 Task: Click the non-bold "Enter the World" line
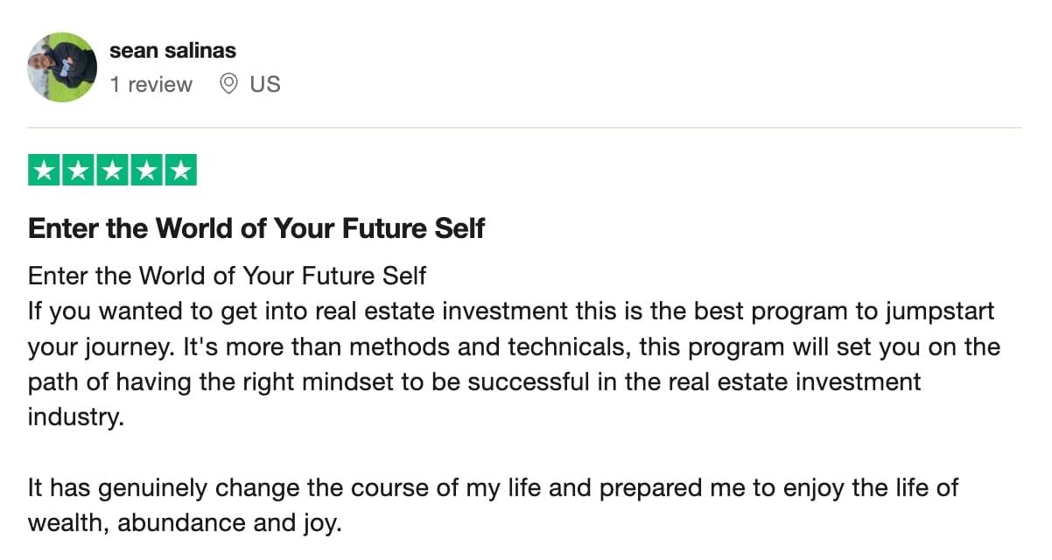[227, 276]
